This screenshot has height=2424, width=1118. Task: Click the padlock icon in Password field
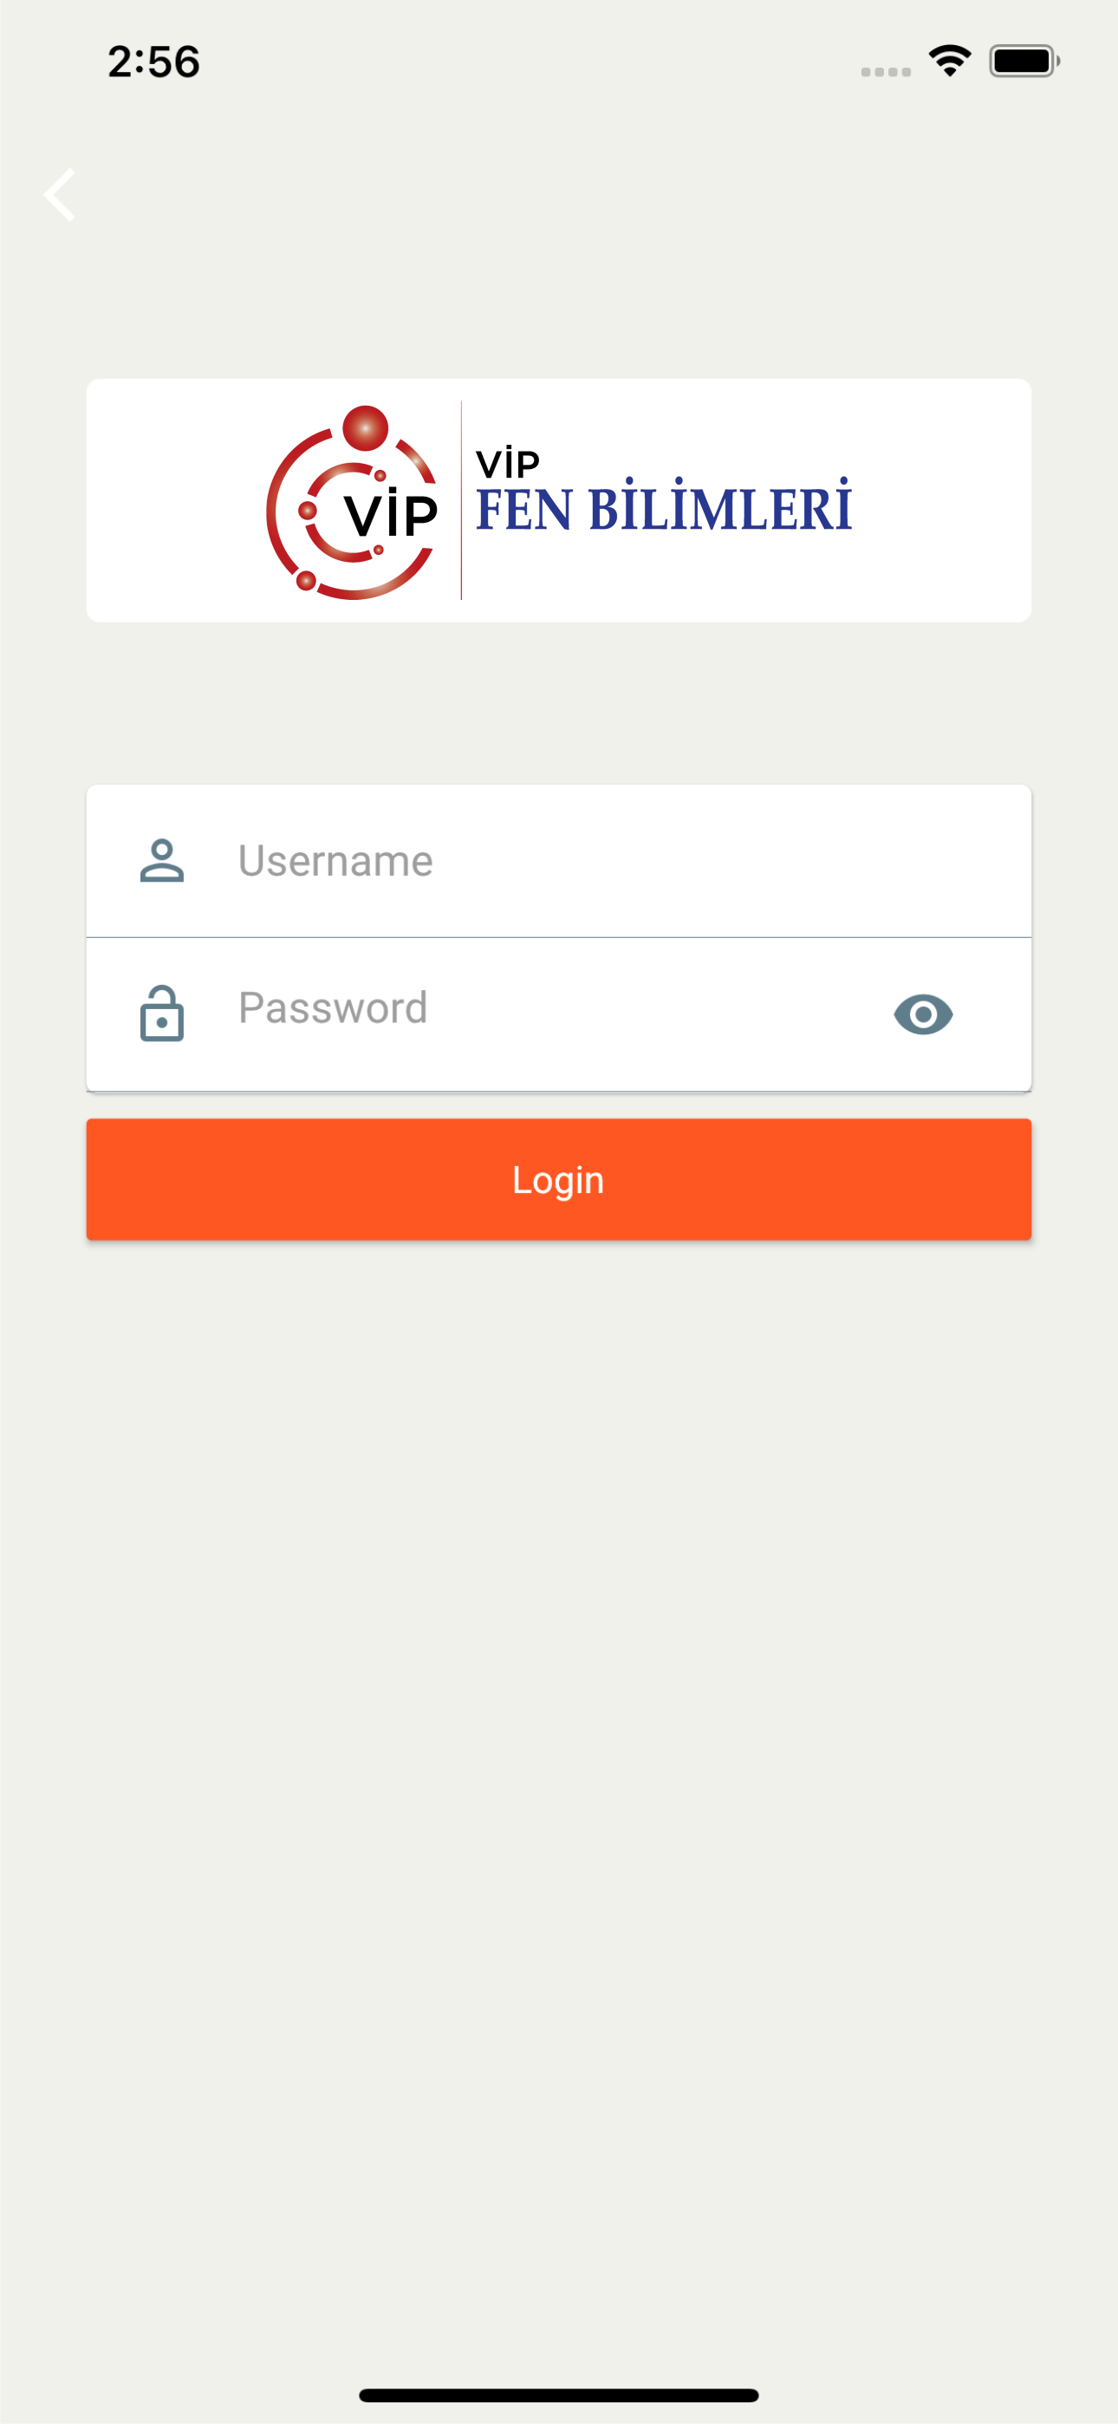coord(162,1013)
